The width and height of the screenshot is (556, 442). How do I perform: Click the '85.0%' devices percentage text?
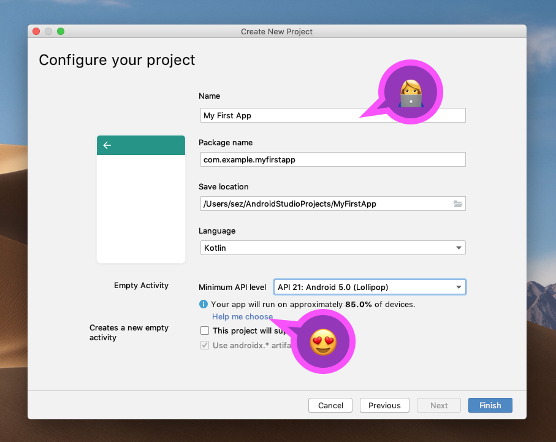tap(359, 304)
